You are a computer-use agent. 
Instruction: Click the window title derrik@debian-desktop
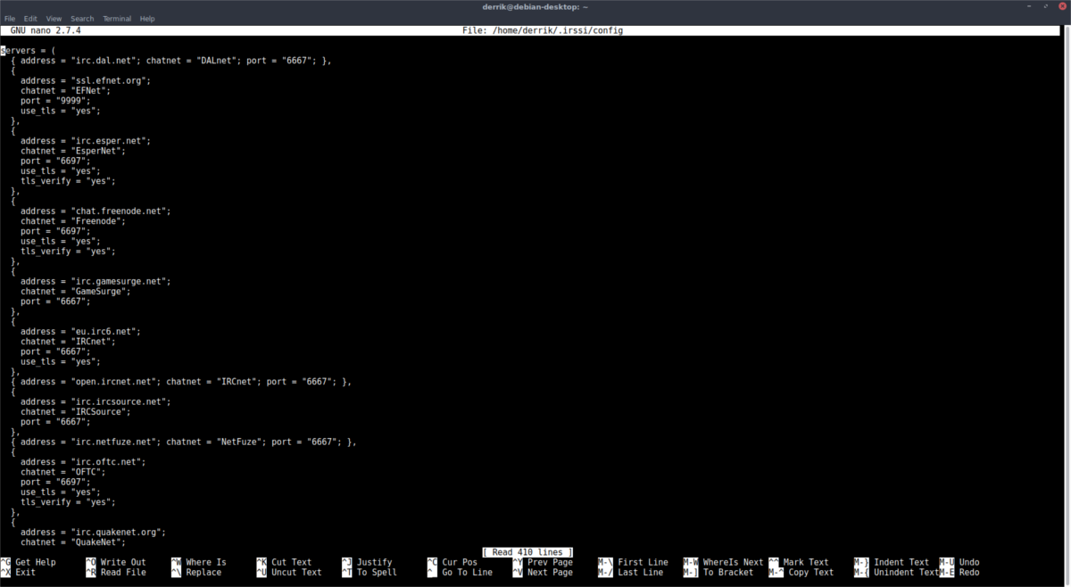[x=535, y=5]
